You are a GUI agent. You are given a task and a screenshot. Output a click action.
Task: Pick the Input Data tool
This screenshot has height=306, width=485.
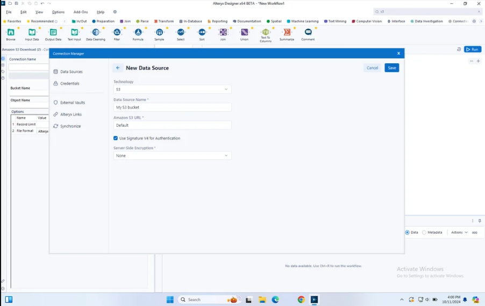[32, 32]
